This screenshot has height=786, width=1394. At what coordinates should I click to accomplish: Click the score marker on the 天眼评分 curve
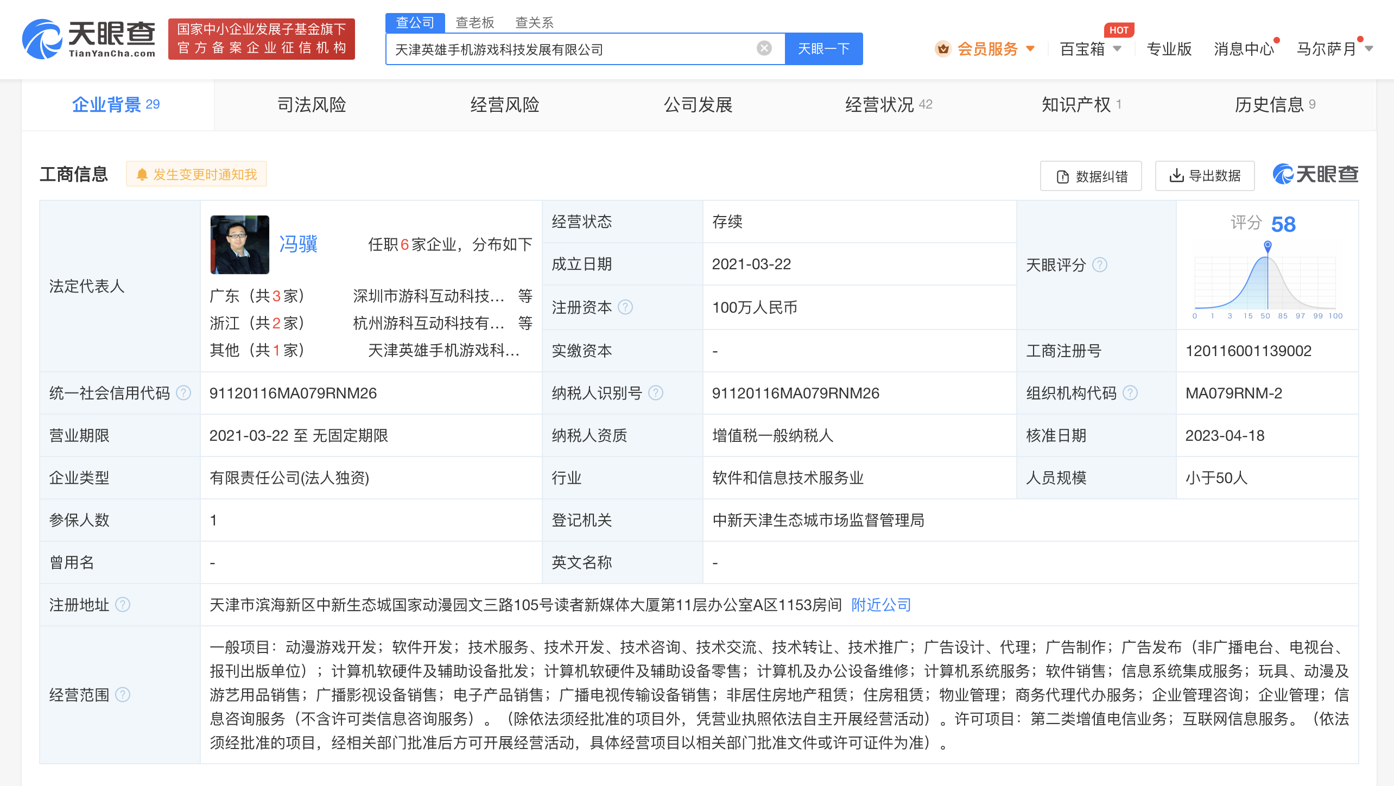(1266, 245)
